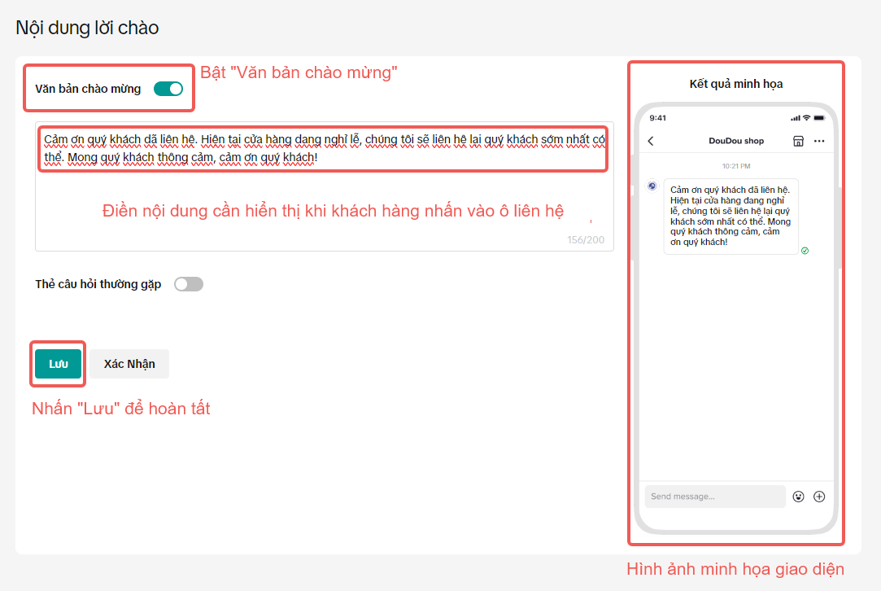Click the 156/200 character counter
Screen dimensions: 881x591
586,240
